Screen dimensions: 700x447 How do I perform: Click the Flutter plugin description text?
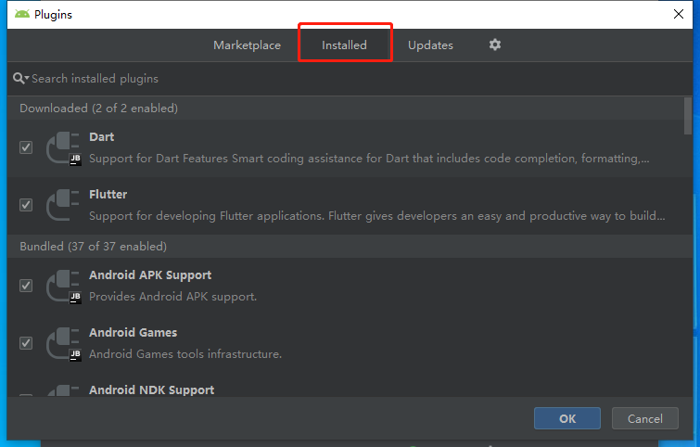click(376, 216)
